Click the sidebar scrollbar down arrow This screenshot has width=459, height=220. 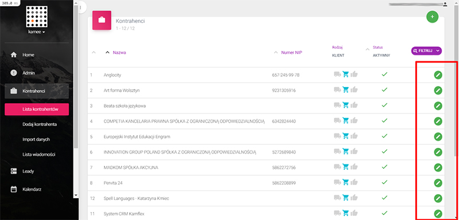coord(76,195)
